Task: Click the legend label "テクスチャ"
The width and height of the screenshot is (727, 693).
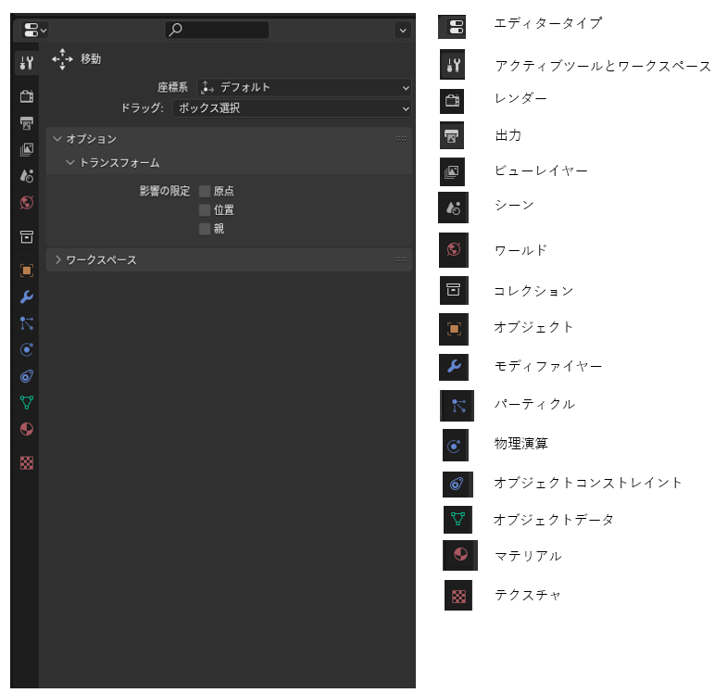Action: point(528,595)
